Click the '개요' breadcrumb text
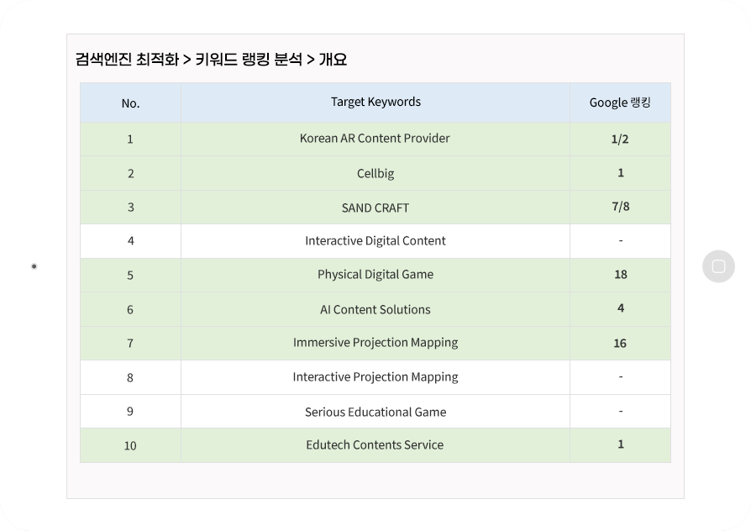The width and height of the screenshot is (751, 531). (x=333, y=60)
